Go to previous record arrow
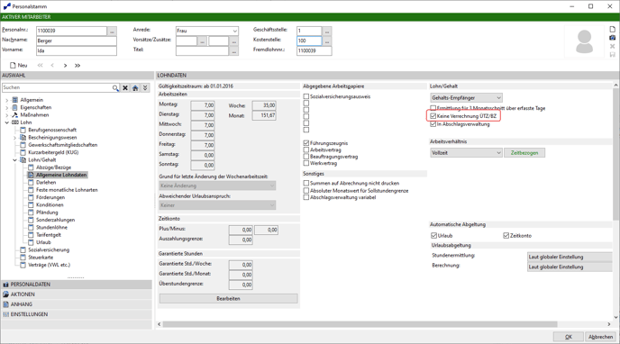620x344 pixels. [52, 66]
